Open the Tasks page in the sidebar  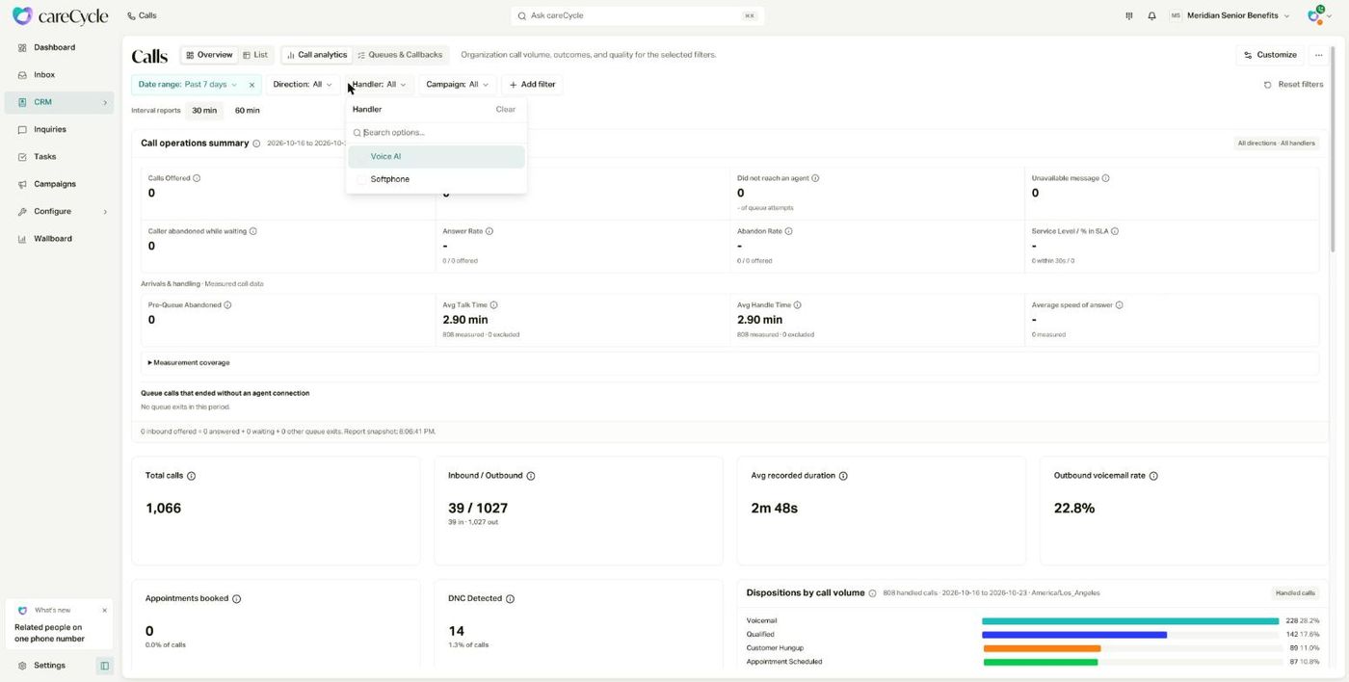click(x=59, y=156)
